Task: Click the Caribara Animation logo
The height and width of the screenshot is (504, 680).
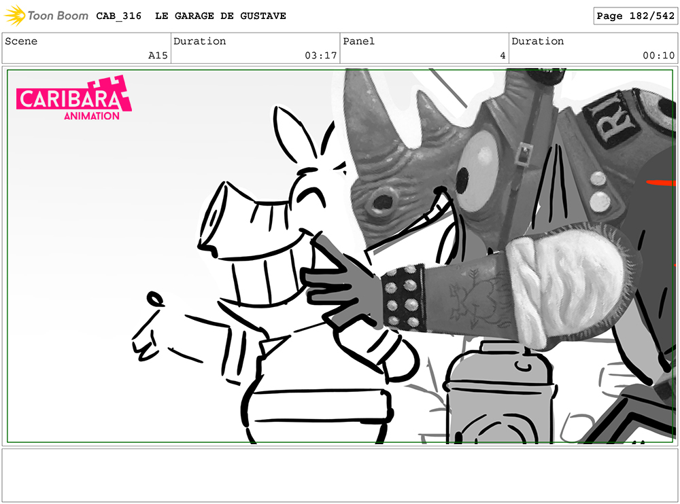Action: pos(74,98)
